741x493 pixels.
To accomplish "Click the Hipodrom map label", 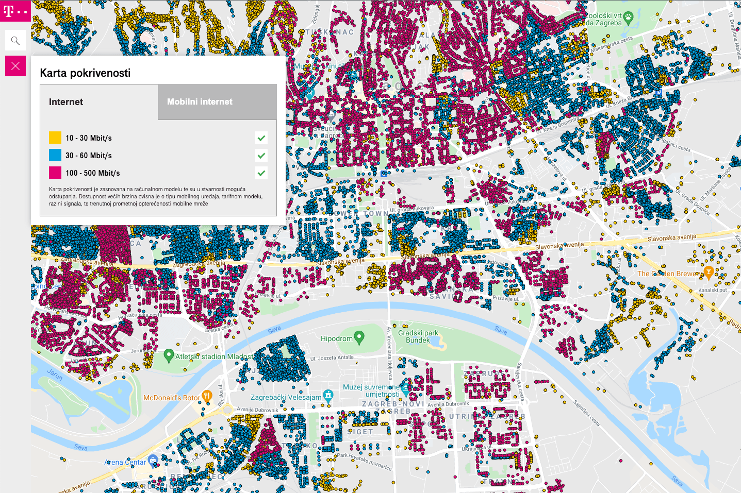I will point(337,338).
